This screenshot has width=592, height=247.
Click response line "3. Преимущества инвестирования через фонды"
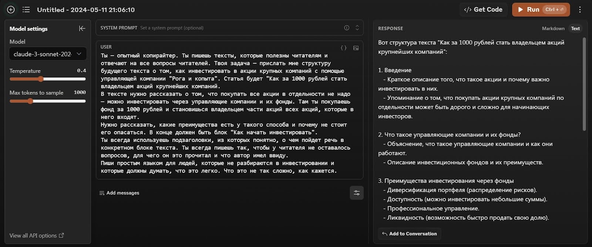(446, 181)
